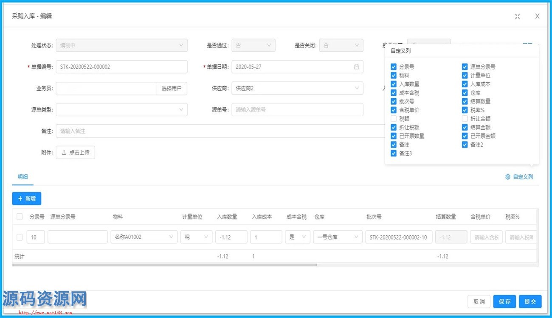Viewport: 552px width, 318px height.
Task: Open the calendar icon in 单据日期 field
Action: coord(357,67)
